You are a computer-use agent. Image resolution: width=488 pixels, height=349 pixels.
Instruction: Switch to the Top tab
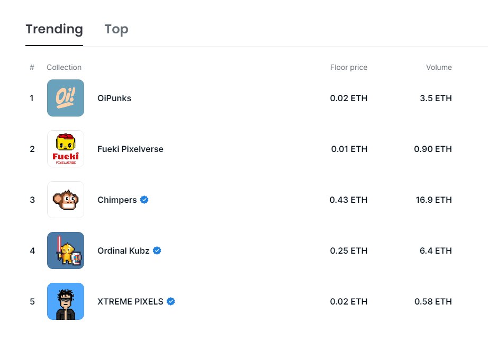(x=116, y=29)
